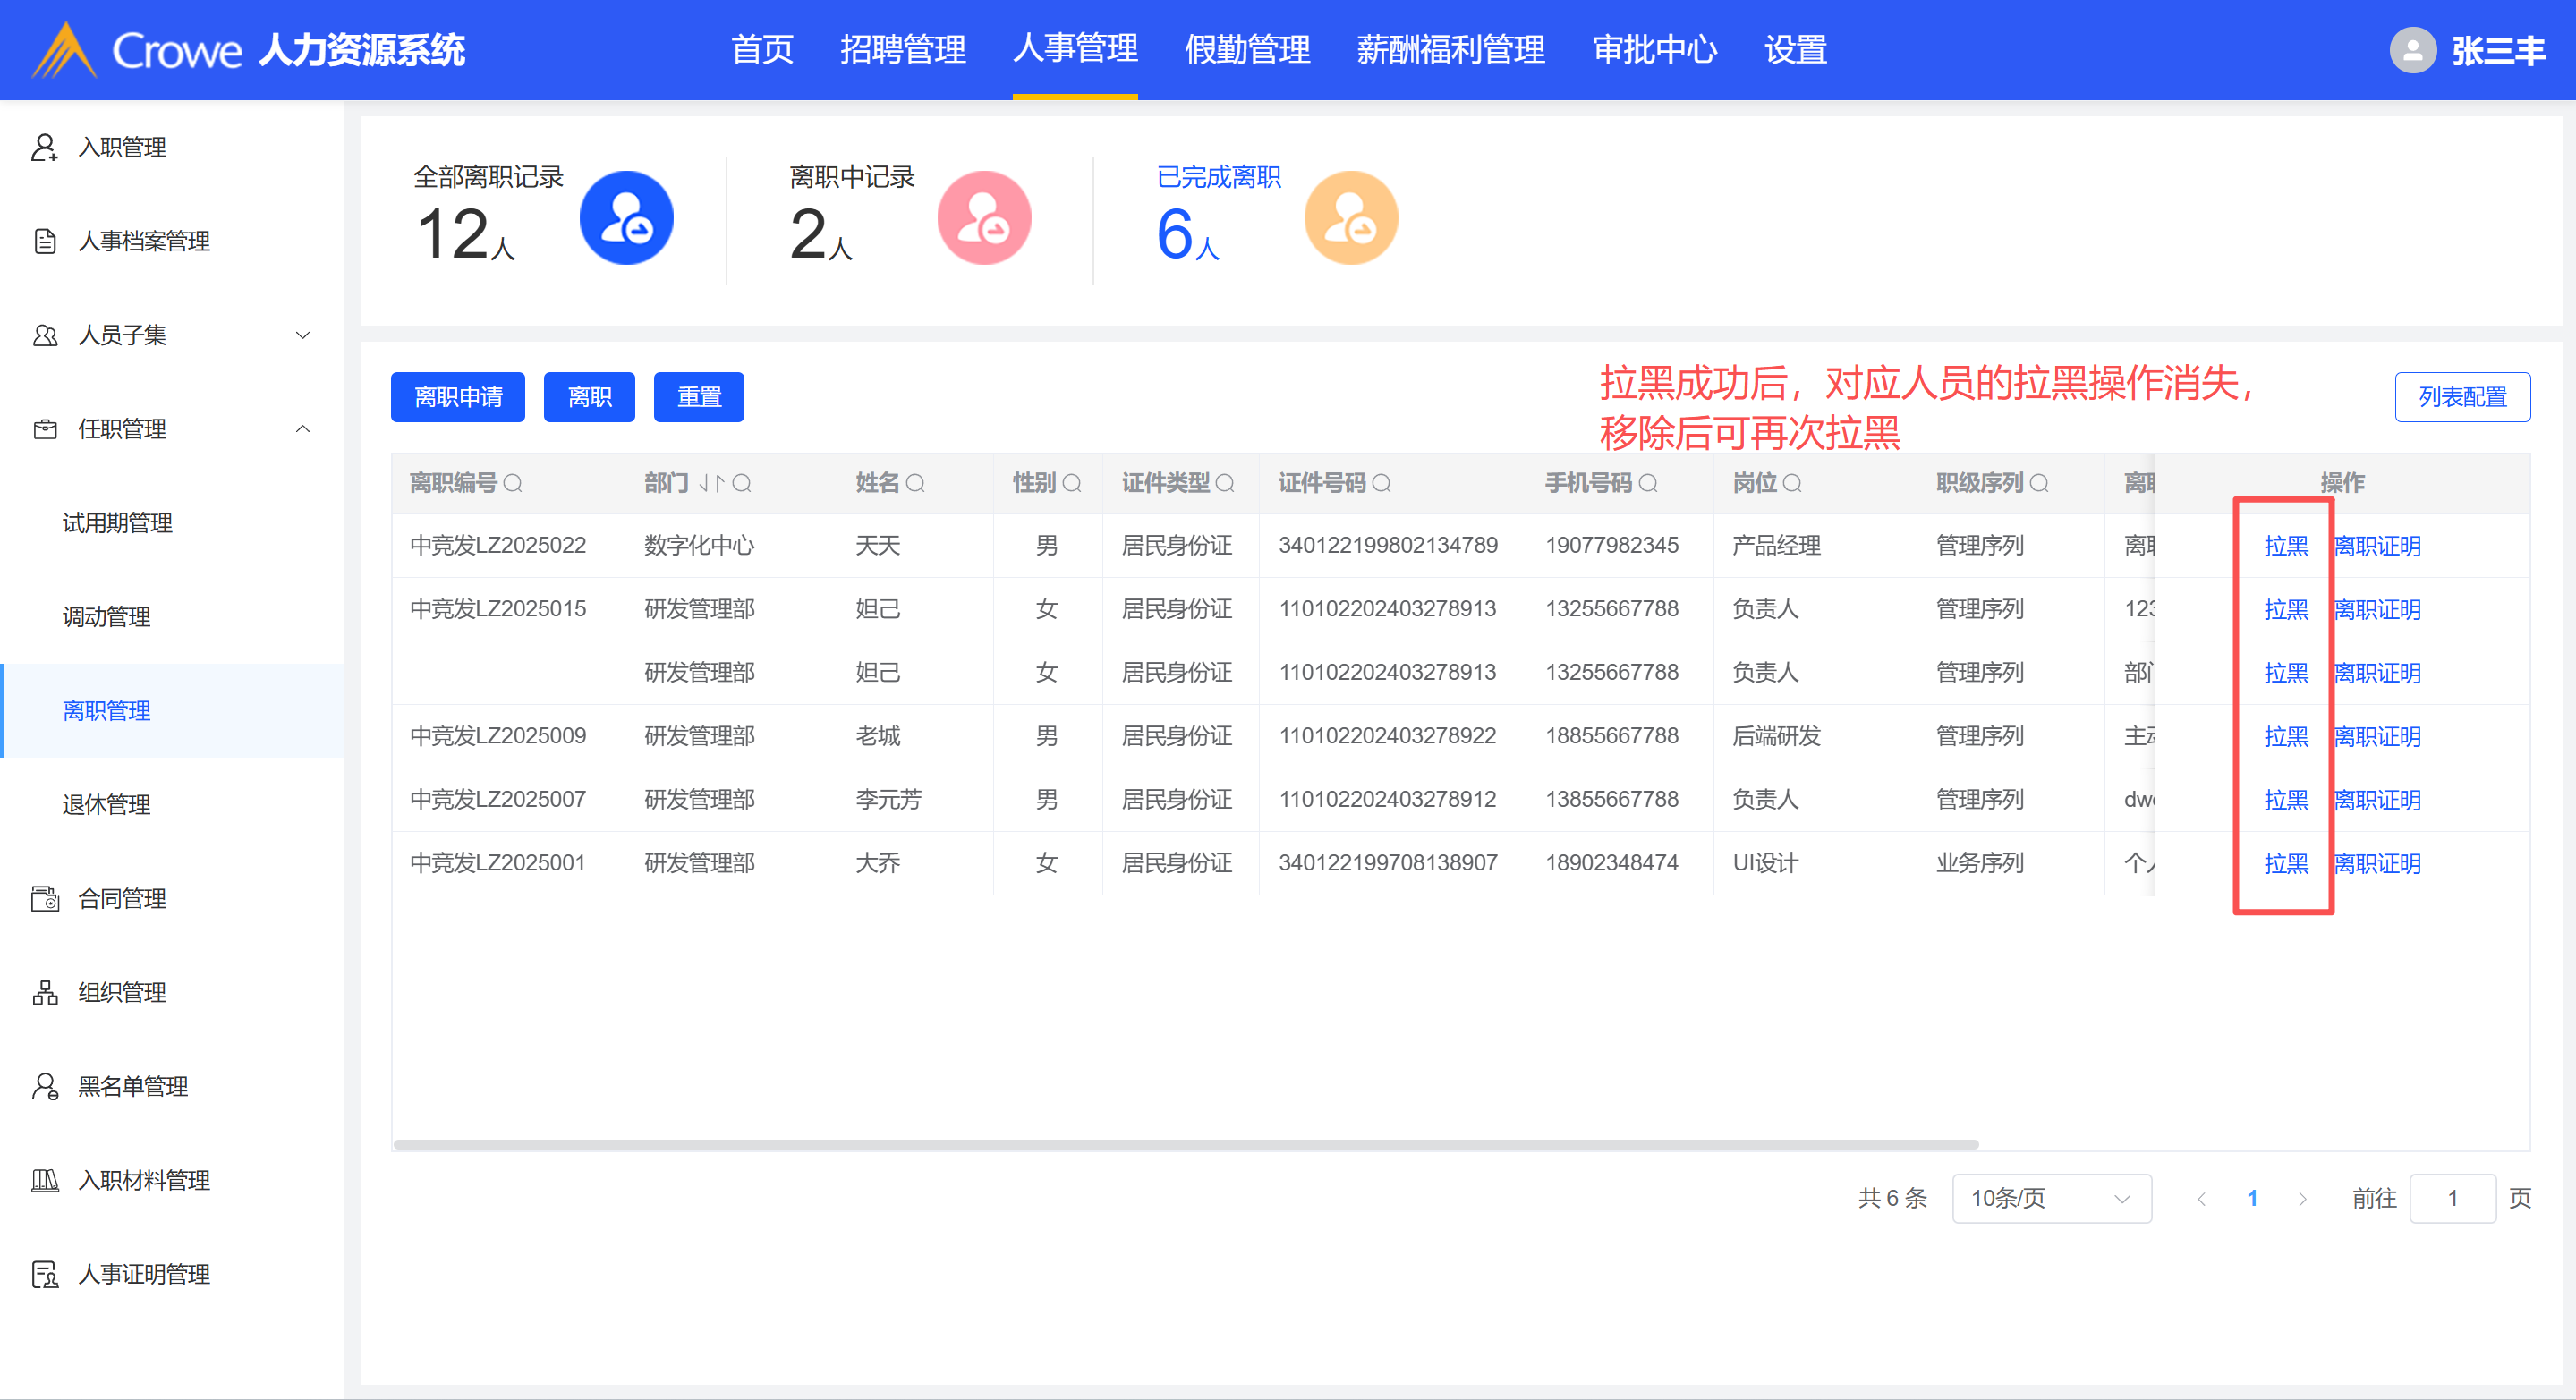Open 离职证明 for employee 天天

(2377, 546)
